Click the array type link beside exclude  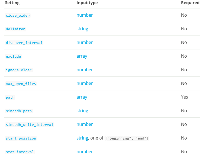(x=82, y=56)
